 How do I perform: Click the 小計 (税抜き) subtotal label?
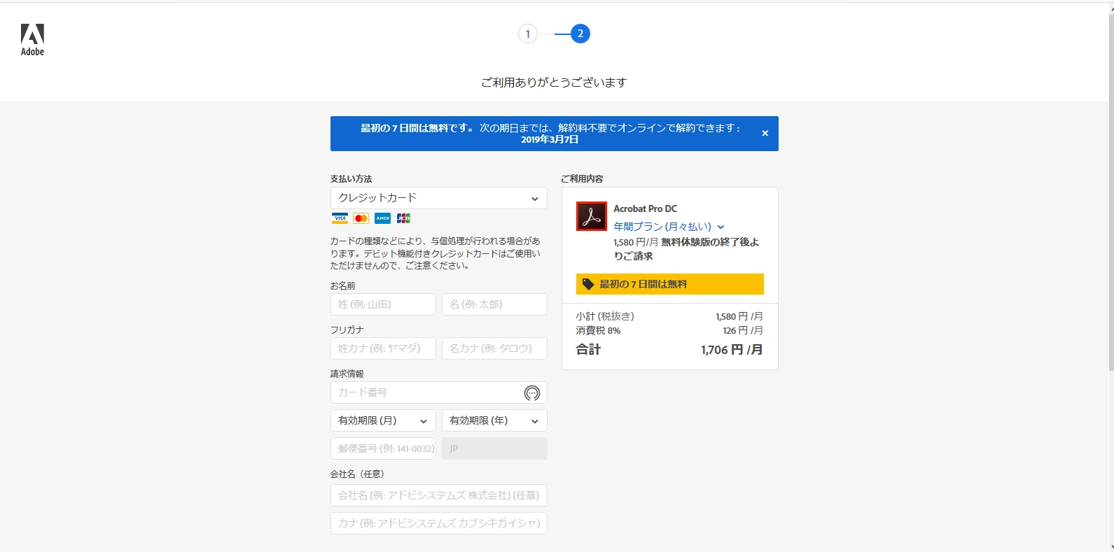coord(605,316)
